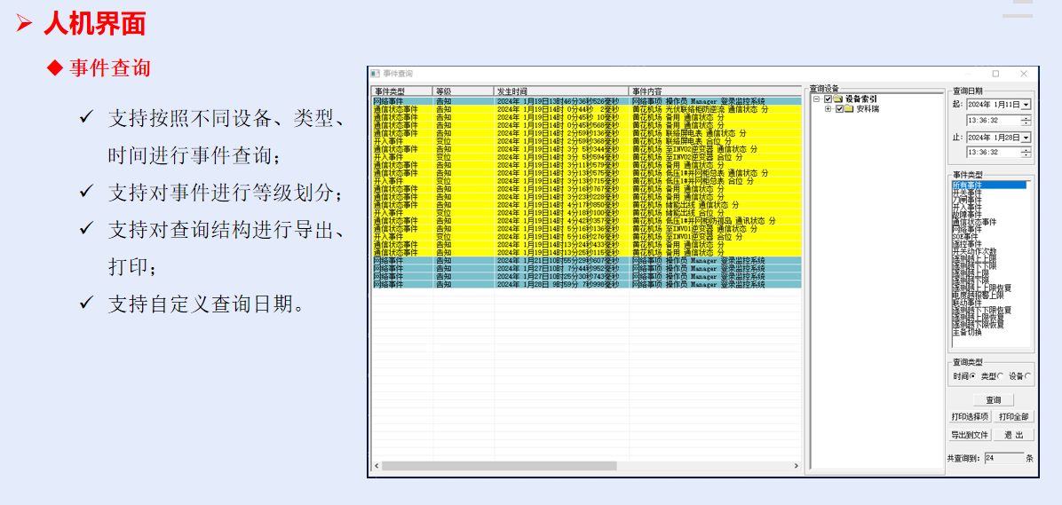Screen dimensions: 1062x505
Task: Select the 至INV01逆变器 通信状态 row
Action: (587, 229)
